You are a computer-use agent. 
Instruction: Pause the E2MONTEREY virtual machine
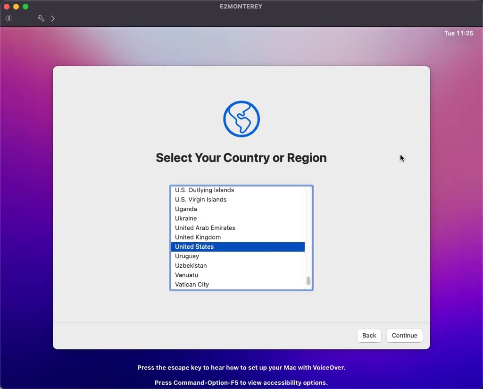9,18
